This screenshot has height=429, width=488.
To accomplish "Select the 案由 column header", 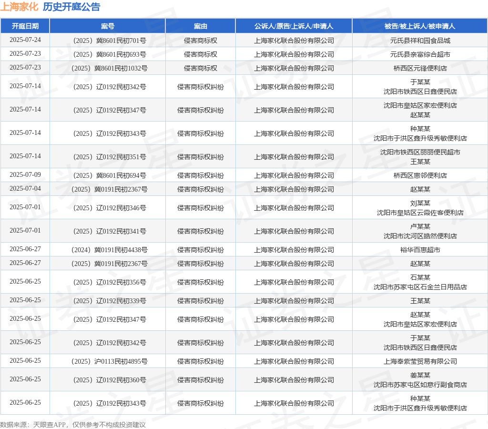I will [x=201, y=26].
